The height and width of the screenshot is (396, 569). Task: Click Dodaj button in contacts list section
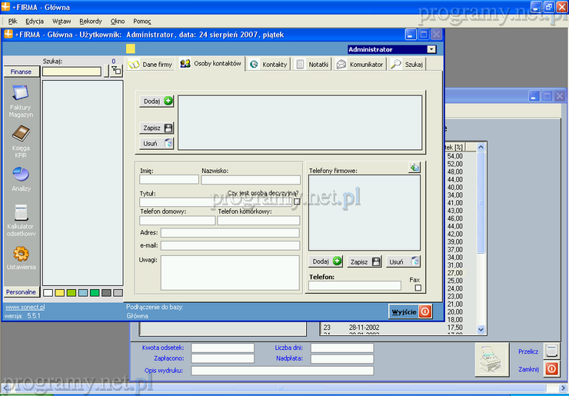(158, 101)
